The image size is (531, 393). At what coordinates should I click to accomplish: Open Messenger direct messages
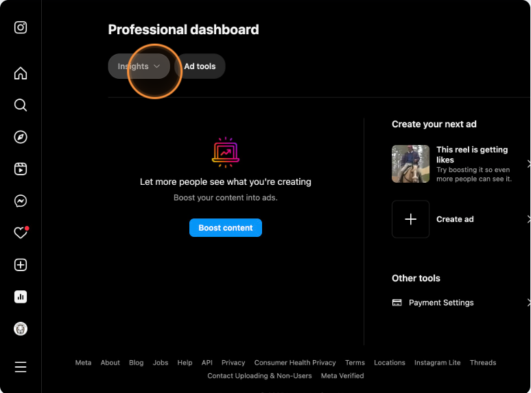21,201
